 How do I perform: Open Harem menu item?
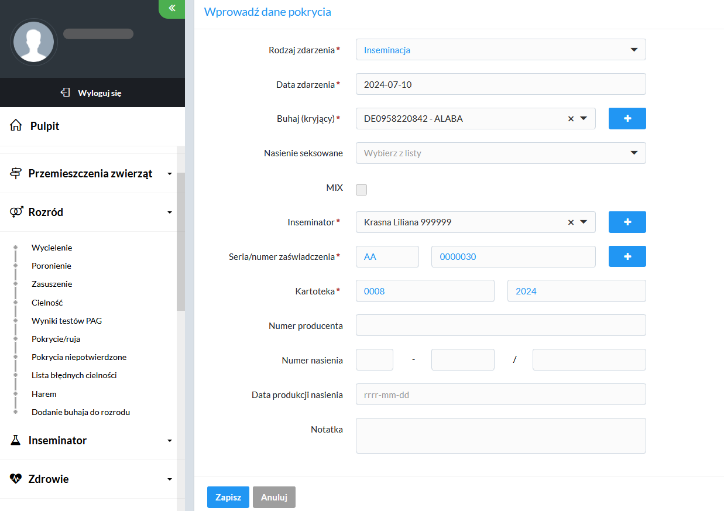(x=44, y=394)
